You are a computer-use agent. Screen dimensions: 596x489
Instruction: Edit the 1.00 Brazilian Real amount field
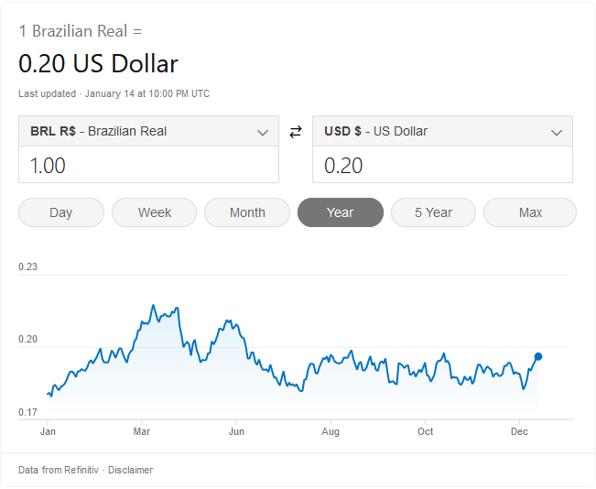pyautogui.click(x=148, y=165)
